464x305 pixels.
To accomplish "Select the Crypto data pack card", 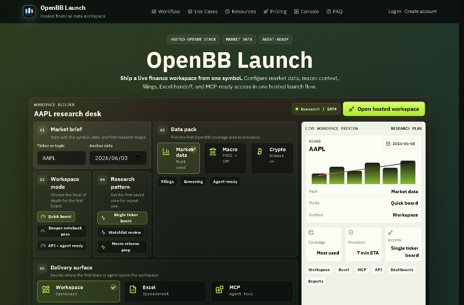I will [x=272, y=158].
